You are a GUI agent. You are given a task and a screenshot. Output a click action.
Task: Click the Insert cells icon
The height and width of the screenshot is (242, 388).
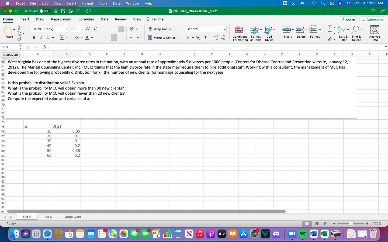[x=286, y=30]
